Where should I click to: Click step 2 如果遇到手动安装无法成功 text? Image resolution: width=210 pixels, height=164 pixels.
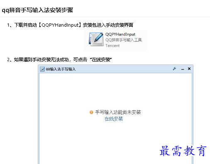59,60
